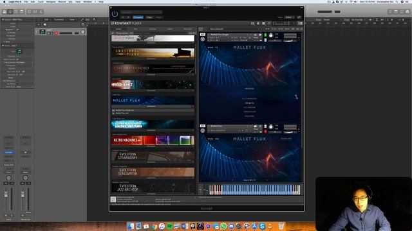Click the plugin link chain icon
The width and height of the screenshot is (412, 231).
point(299,17)
